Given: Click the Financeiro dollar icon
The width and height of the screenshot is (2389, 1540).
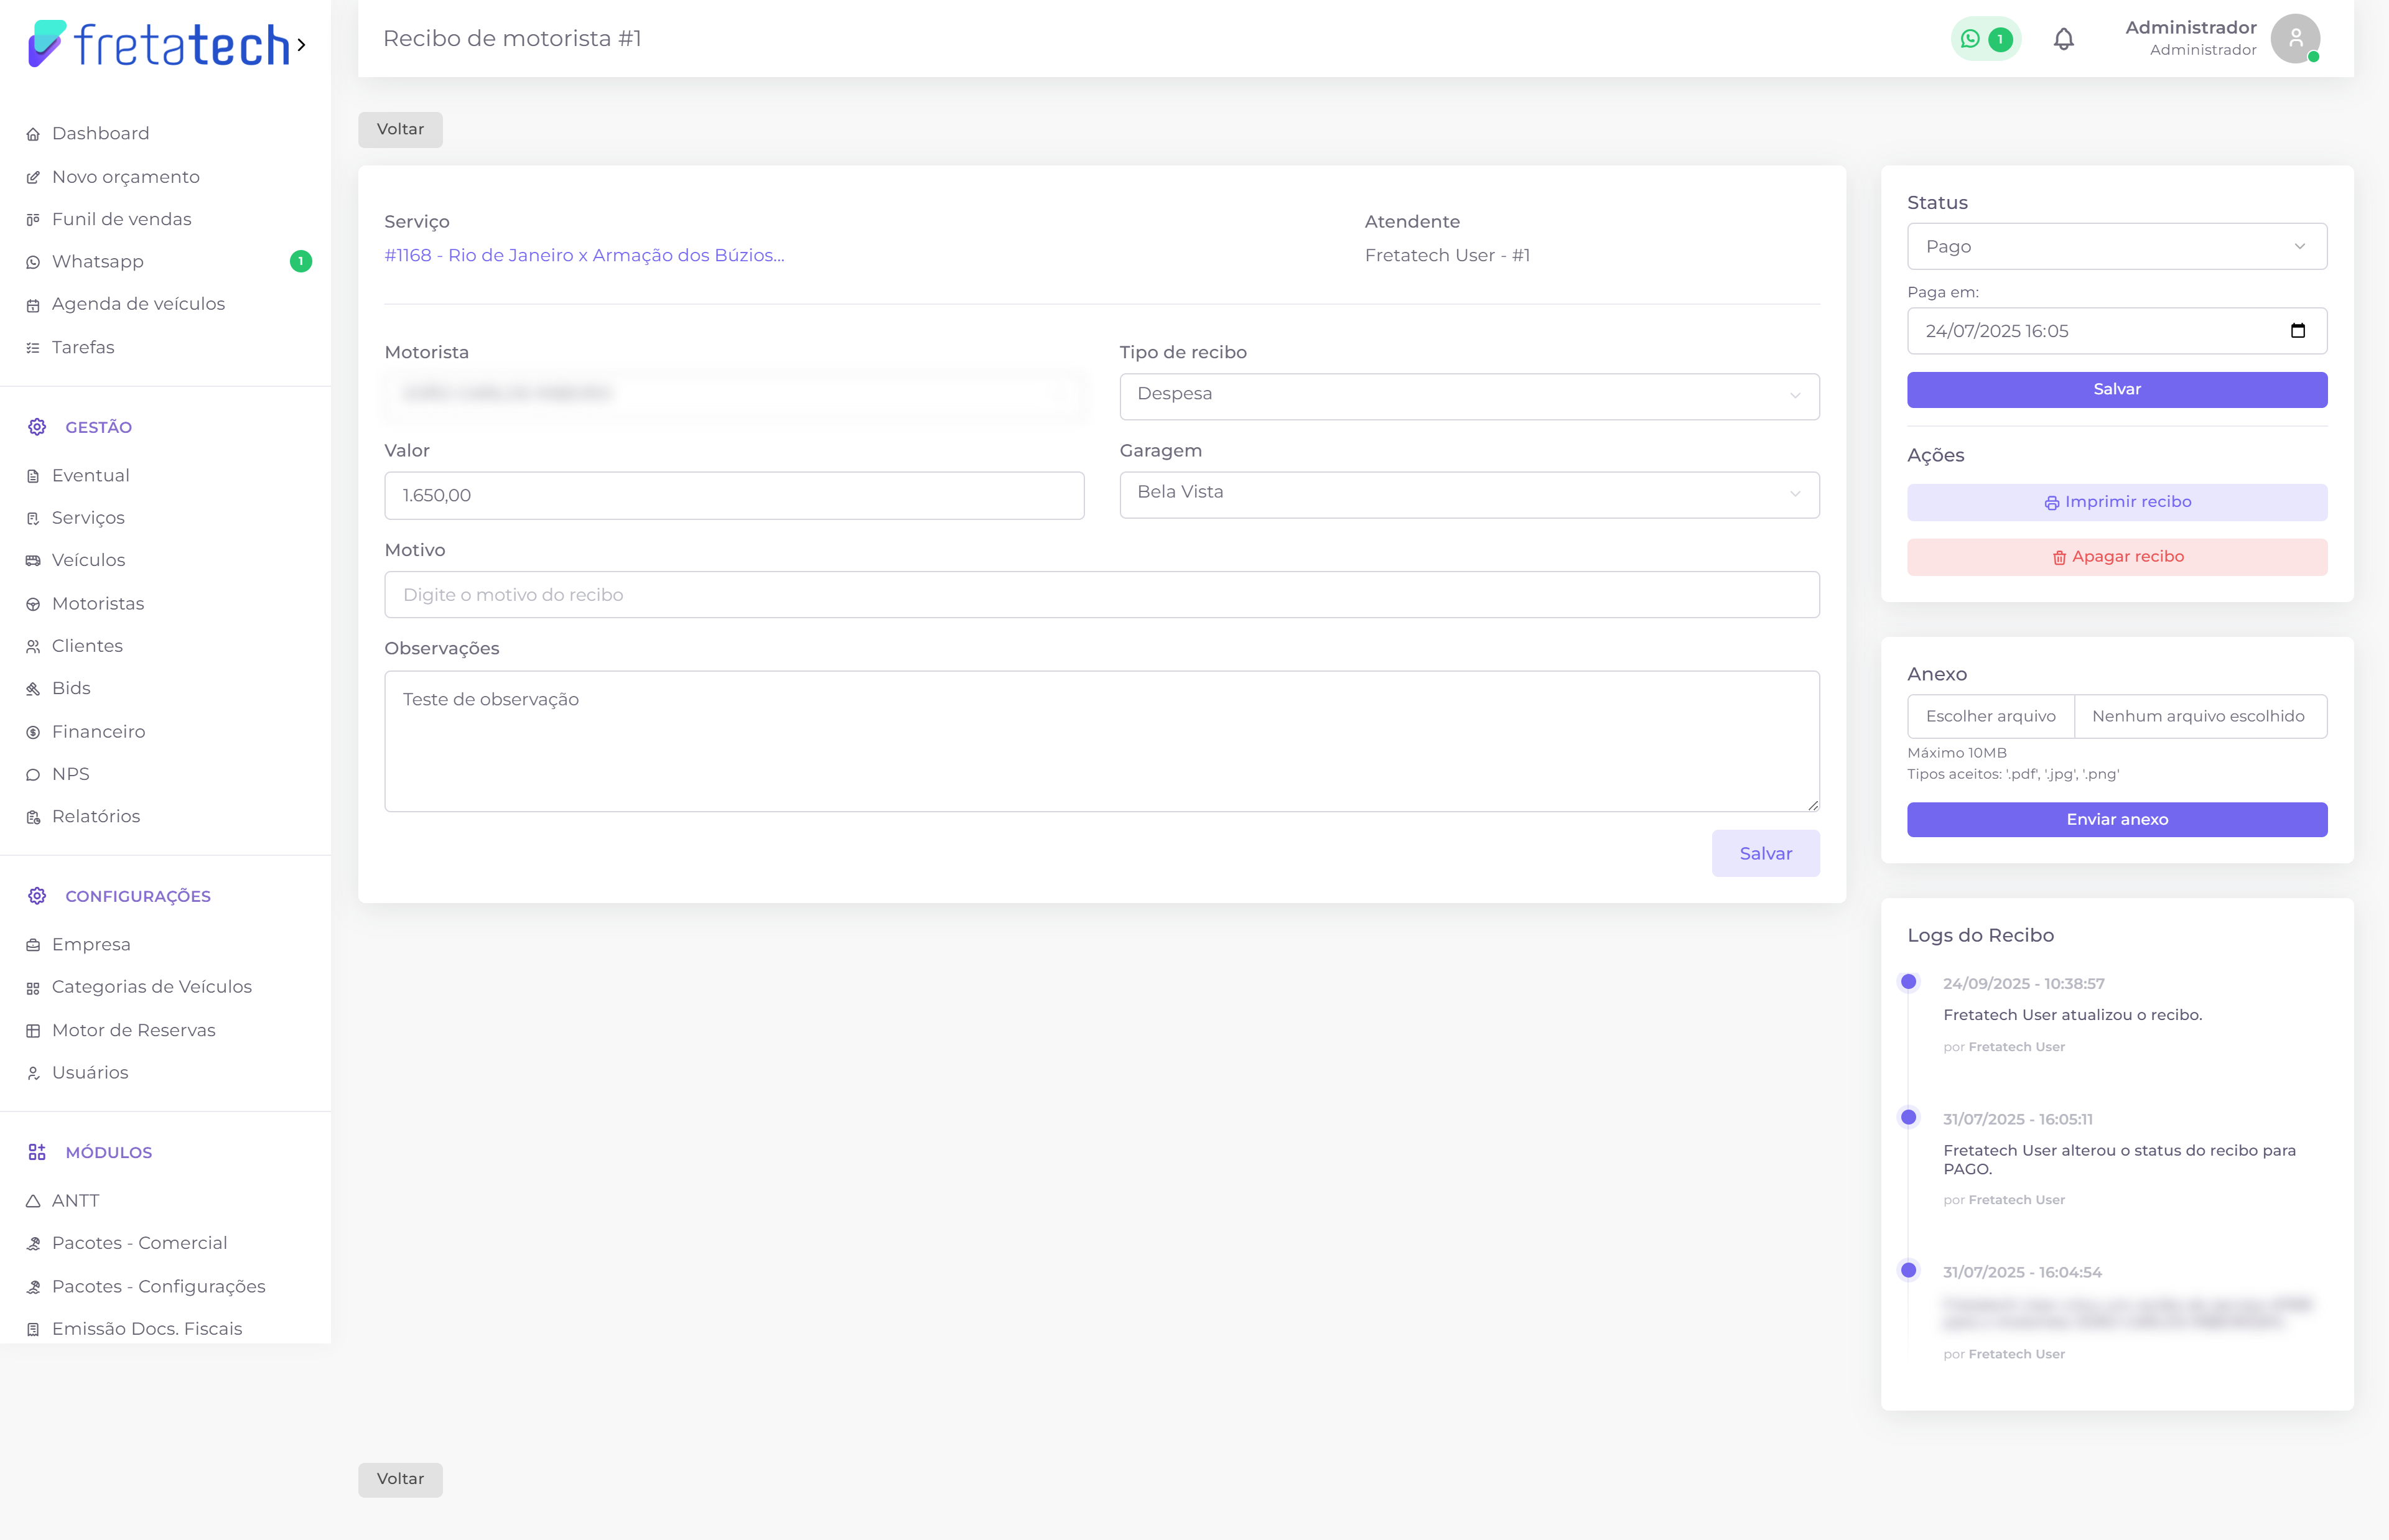Looking at the screenshot, I should click(x=33, y=732).
